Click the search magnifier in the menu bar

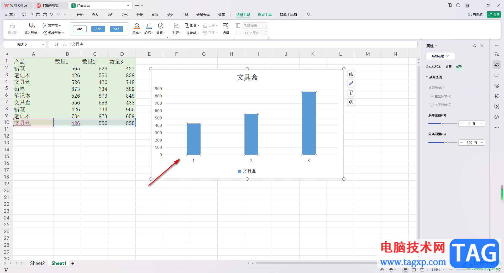point(309,15)
